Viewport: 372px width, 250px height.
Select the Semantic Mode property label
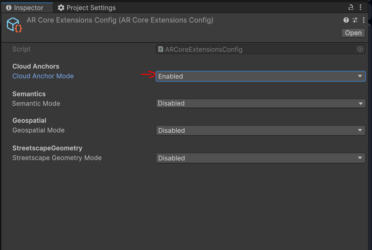(x=36, y=104)
